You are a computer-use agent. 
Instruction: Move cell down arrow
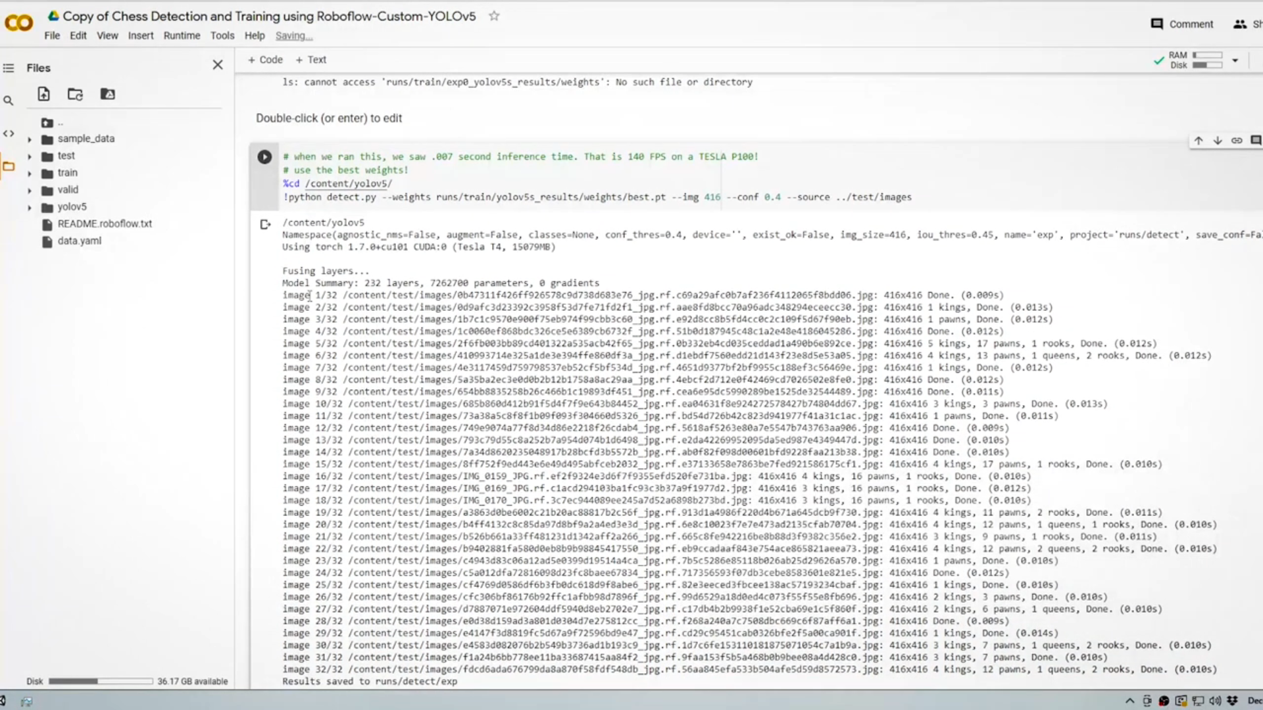1218,140
